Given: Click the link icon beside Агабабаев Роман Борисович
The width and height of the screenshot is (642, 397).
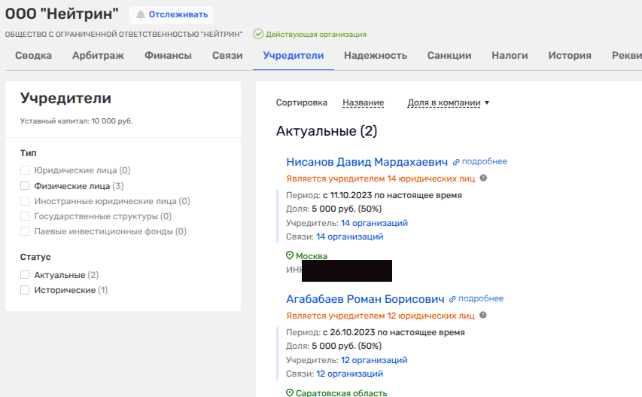Looking at the screenshot, I should pyautogui.click(x=453, y=299).
